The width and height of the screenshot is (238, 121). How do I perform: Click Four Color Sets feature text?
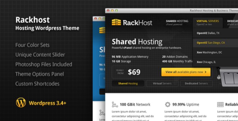(x=32, y=45)
